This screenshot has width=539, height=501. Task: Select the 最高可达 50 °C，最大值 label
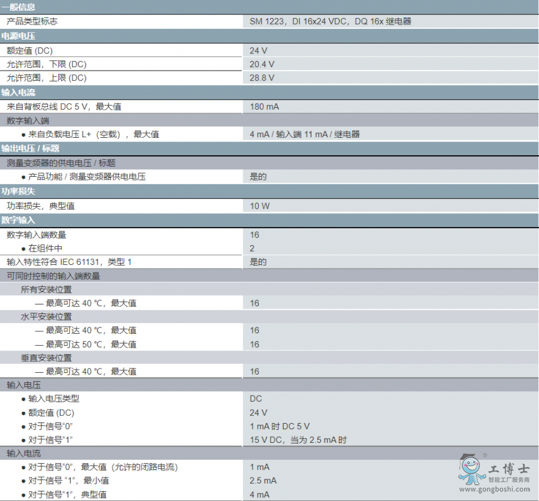(91, 344)
